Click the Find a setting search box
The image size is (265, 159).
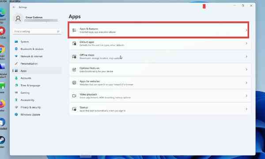(37, 31)
